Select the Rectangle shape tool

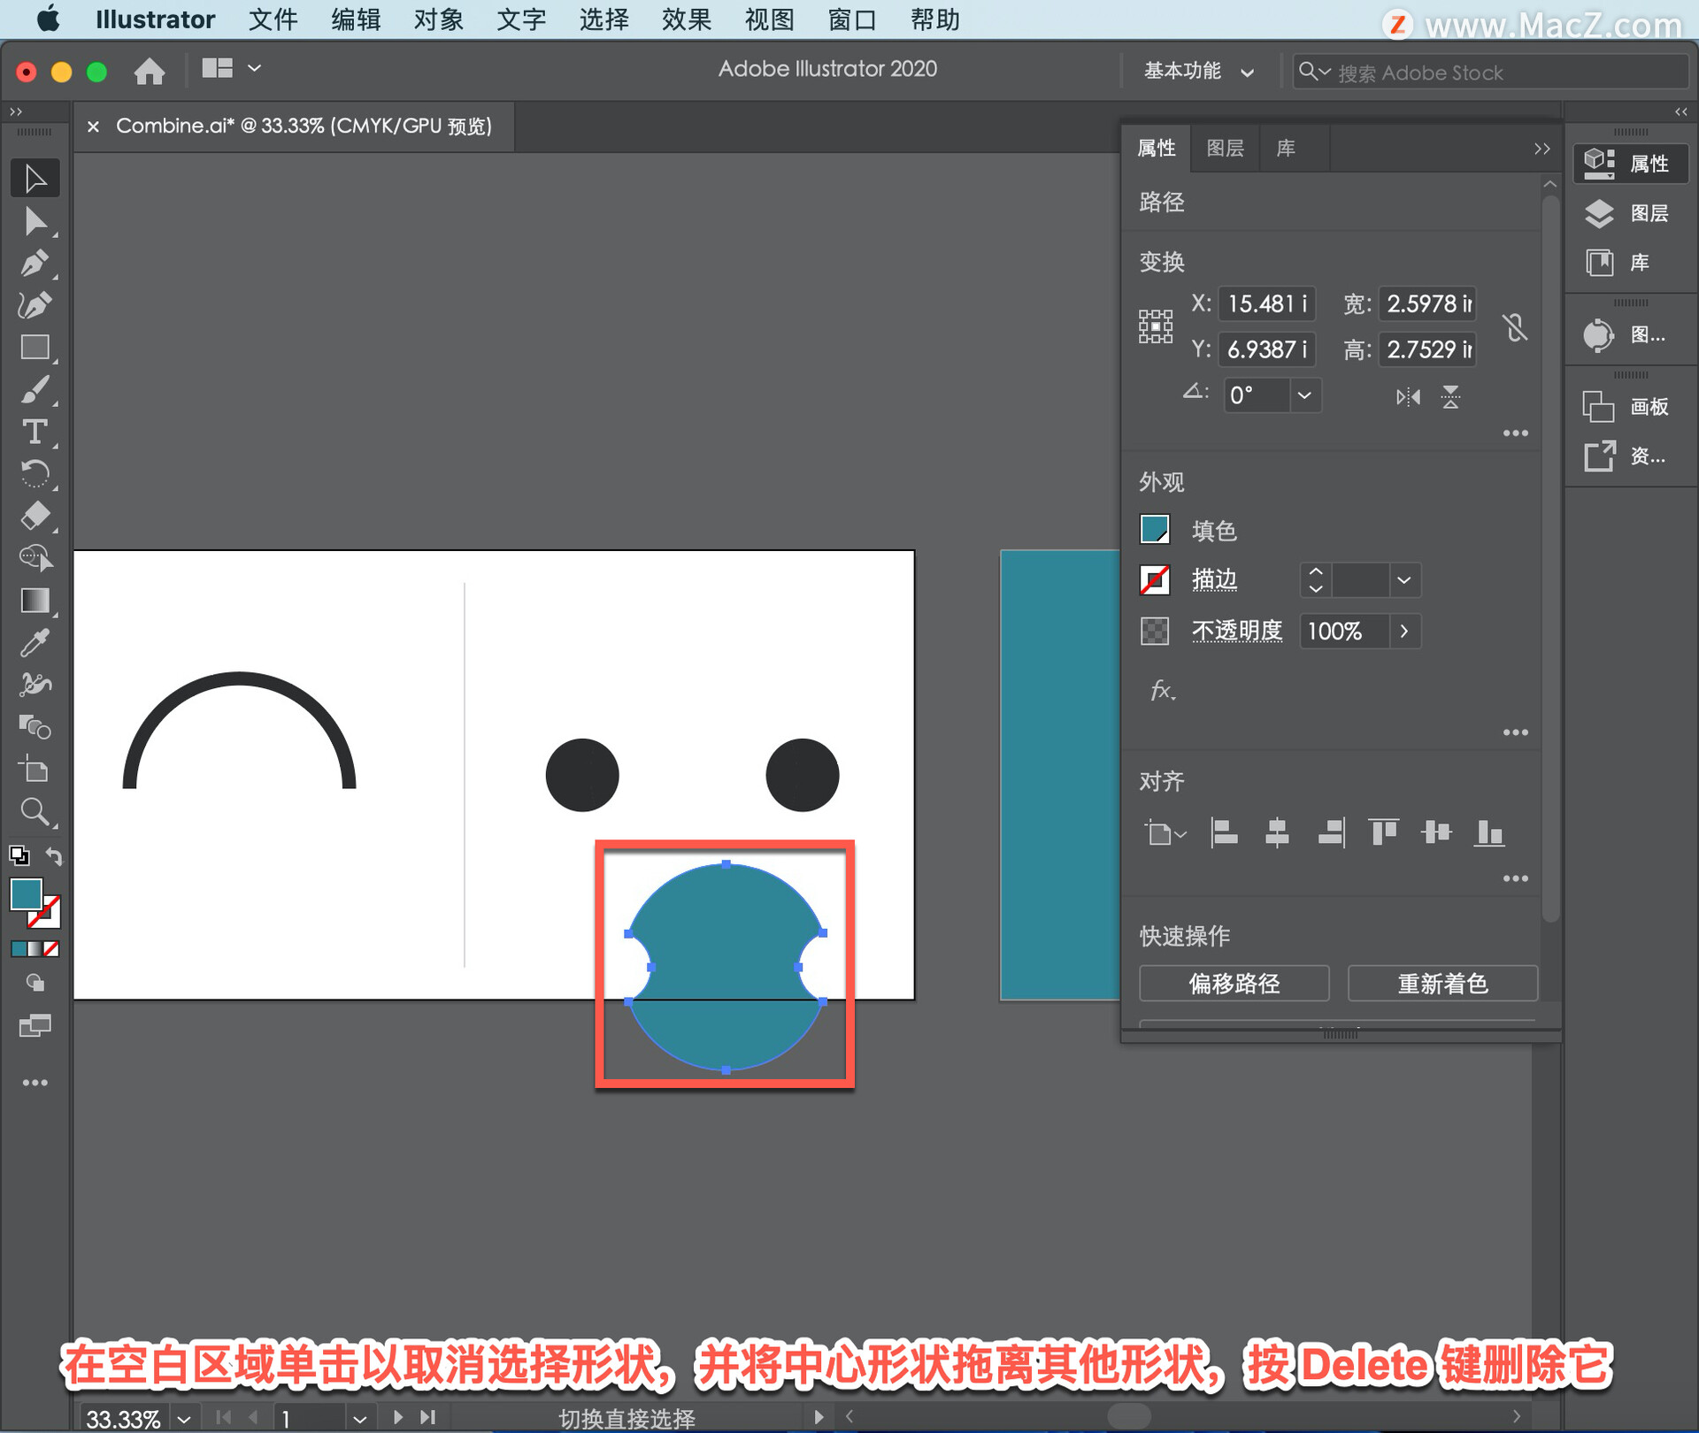pos(35,348)
